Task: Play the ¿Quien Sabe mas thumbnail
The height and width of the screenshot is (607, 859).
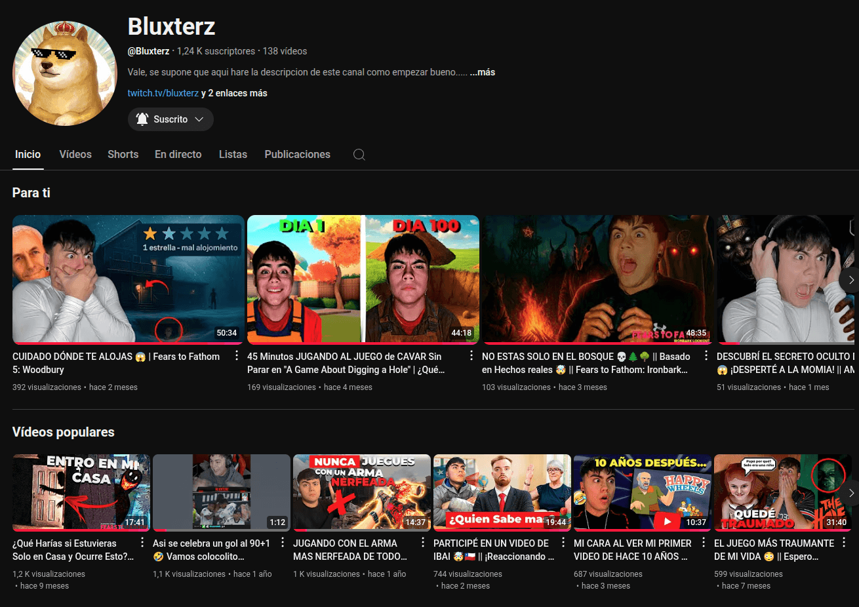Action: [x=502, y=493]
